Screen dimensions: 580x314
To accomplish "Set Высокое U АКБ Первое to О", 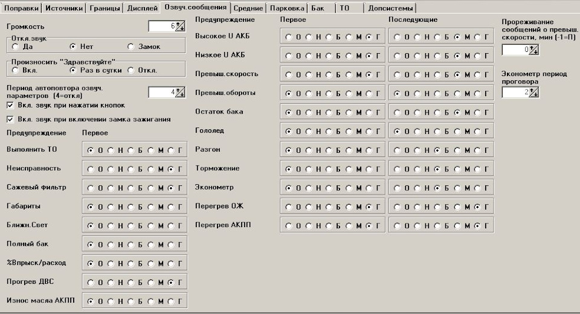I will pyautogui.click(x=293, y=37).
